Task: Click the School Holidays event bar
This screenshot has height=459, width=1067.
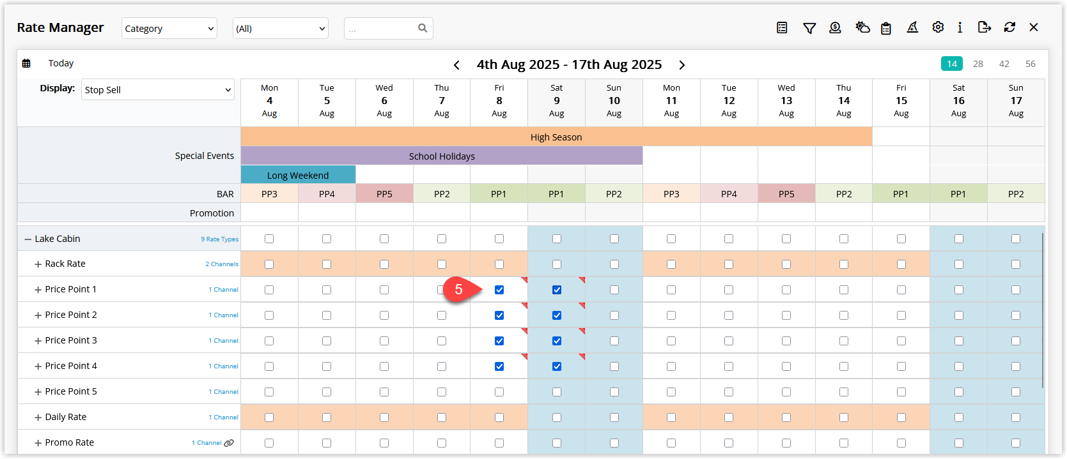Action: pos(442,156)
